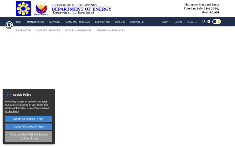235x147 pixels.
Task: Click the Log In link
Action: click(x=178, y=22)
